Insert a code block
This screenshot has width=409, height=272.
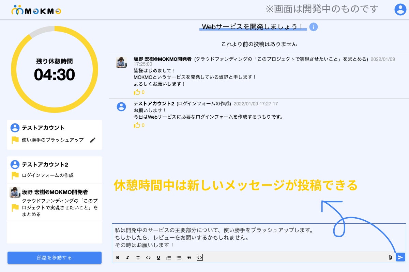pyautogui.click(x=200, y=258)
